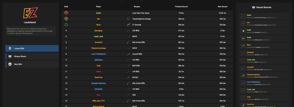Follow the green 'recognition' link in the welcome text
The height and width of the screenshot is (107, 294).
[x=11, y=33]
